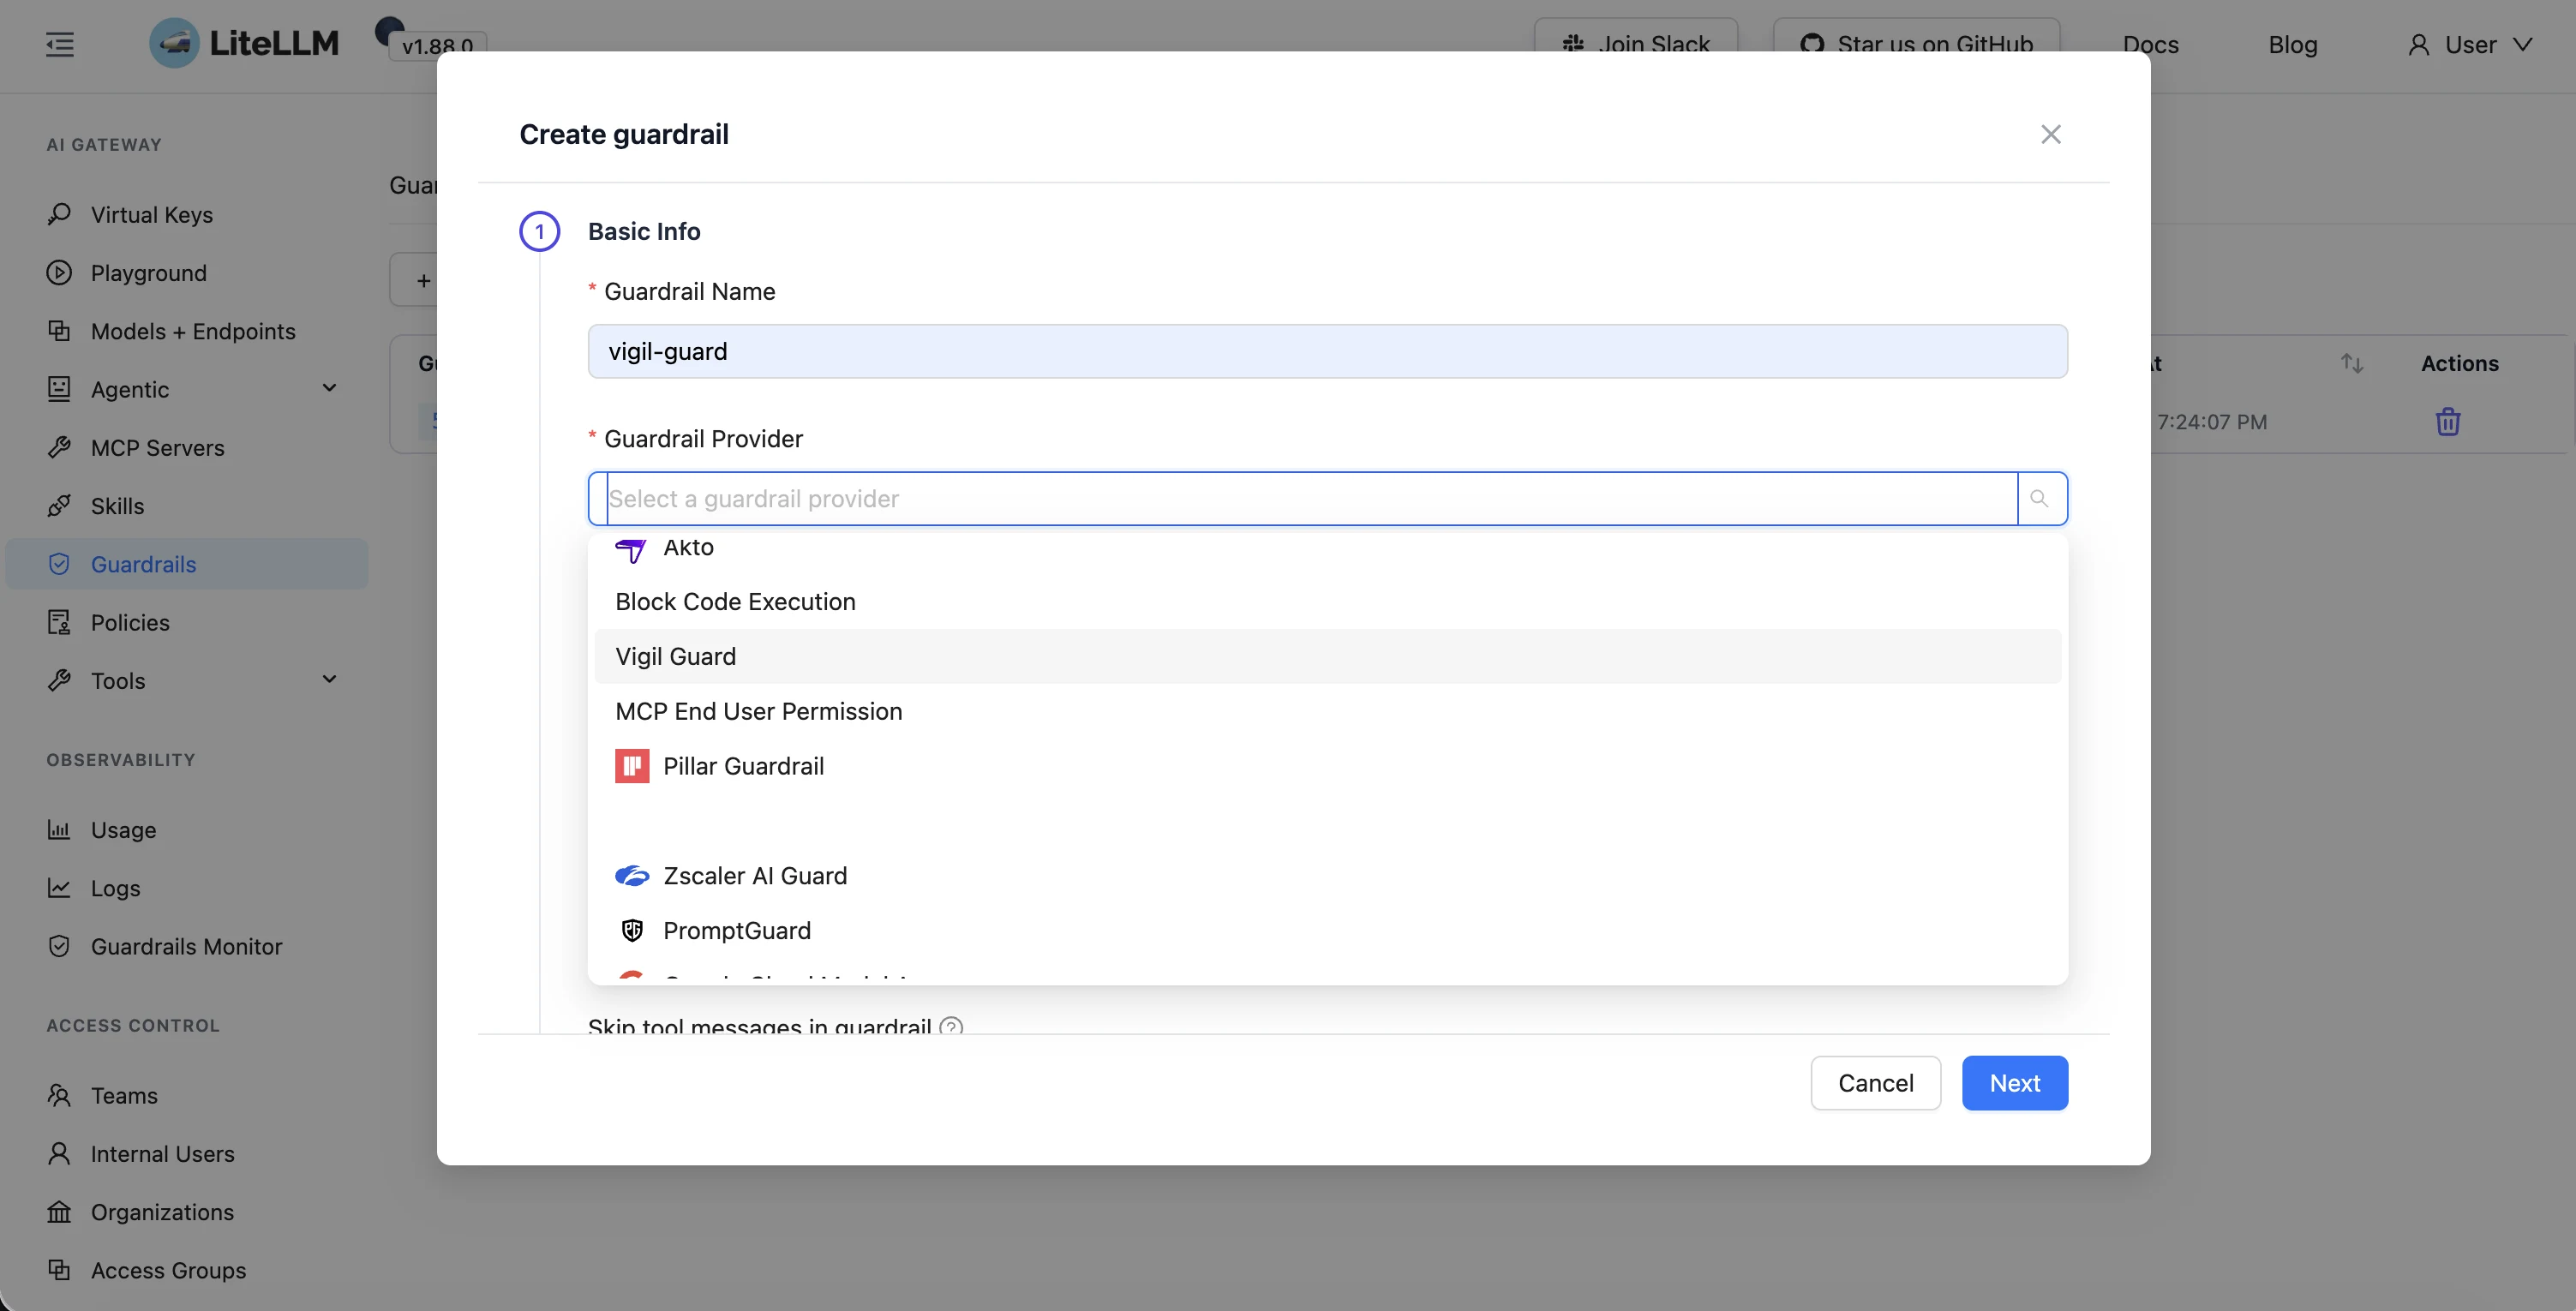This screenshot has height=1311, width=2576.
Task: Click the Teams people icon
Action: pyautogui.click(x=59, y=1095)
